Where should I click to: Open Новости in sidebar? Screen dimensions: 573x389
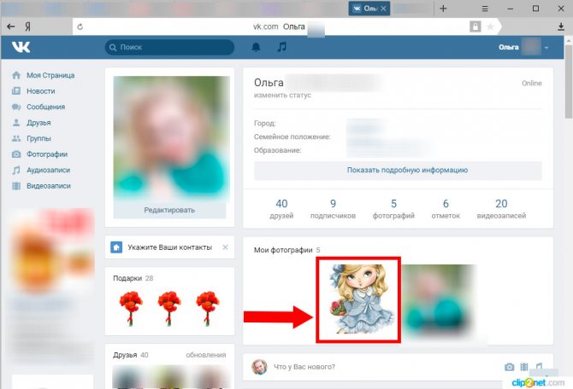click(40, 91)
